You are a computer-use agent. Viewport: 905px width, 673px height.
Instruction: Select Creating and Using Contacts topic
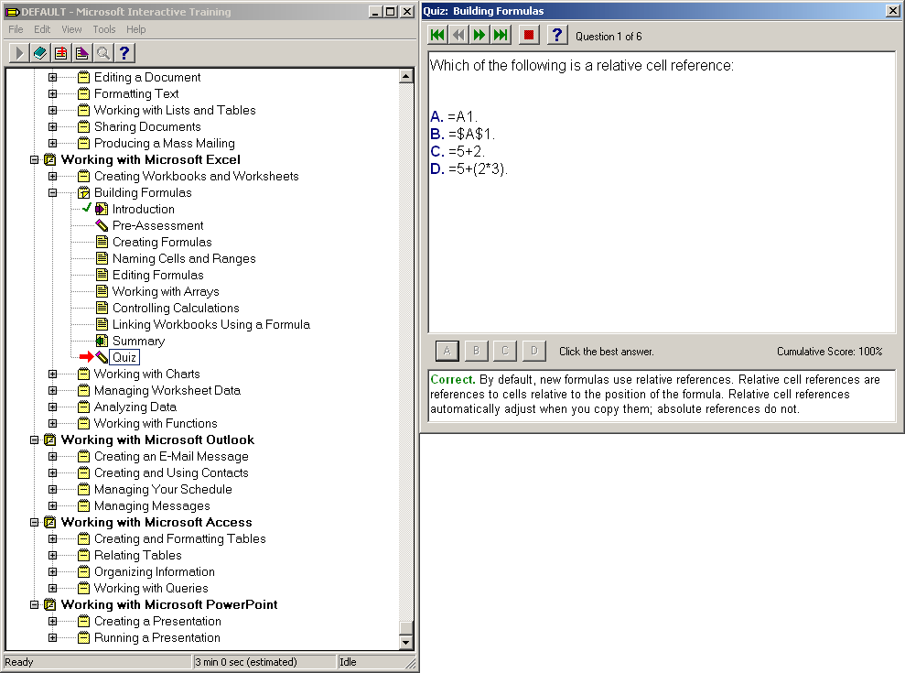point(171,472)
